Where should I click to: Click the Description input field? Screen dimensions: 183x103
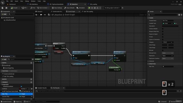pos(170,26)
